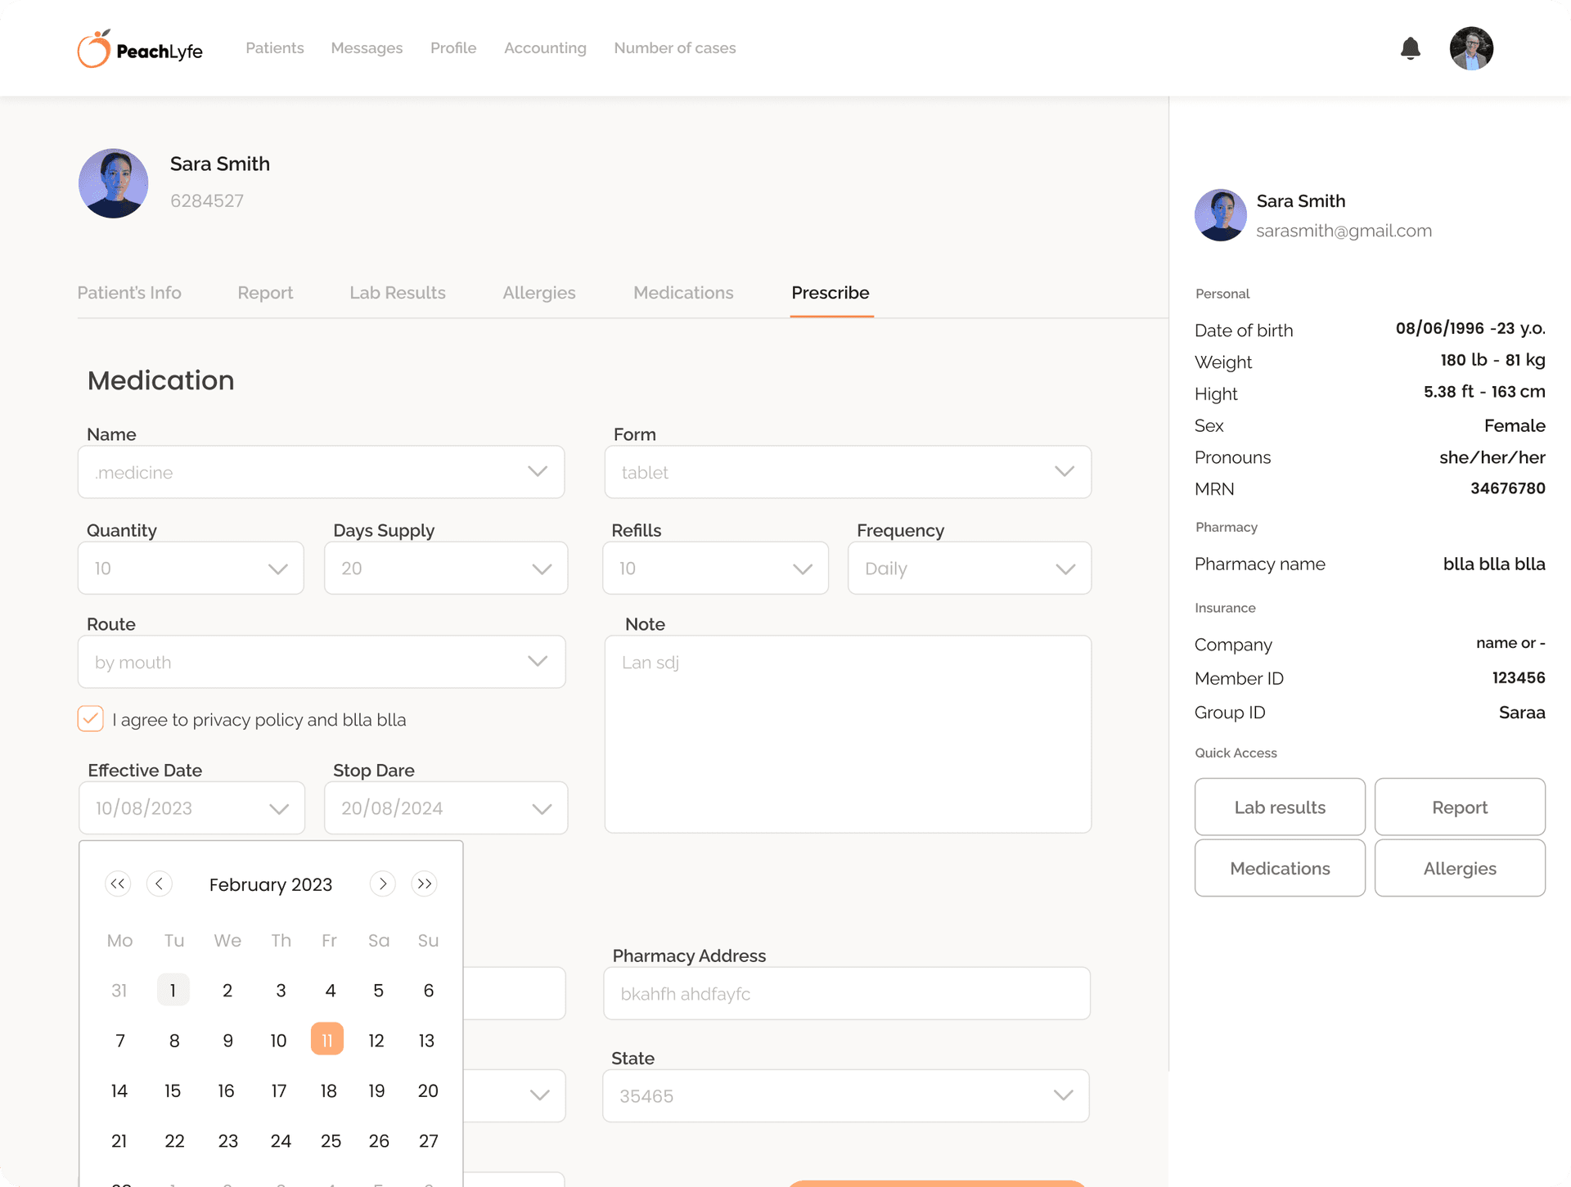
Task: Click inside the Note text area
Action: [848, 735]
